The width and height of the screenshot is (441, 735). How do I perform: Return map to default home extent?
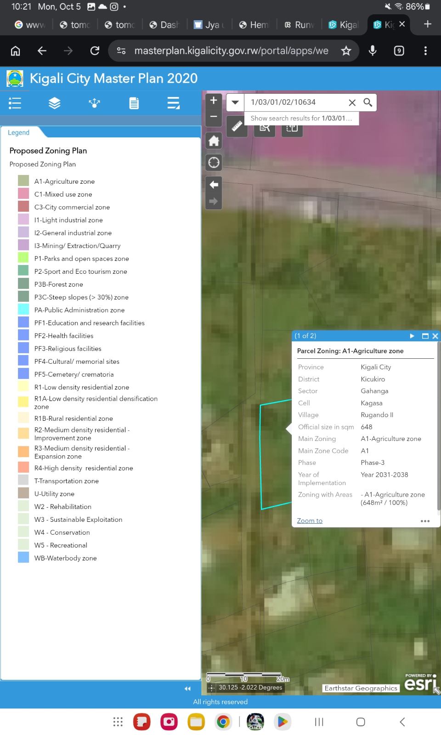pos(214,141)
